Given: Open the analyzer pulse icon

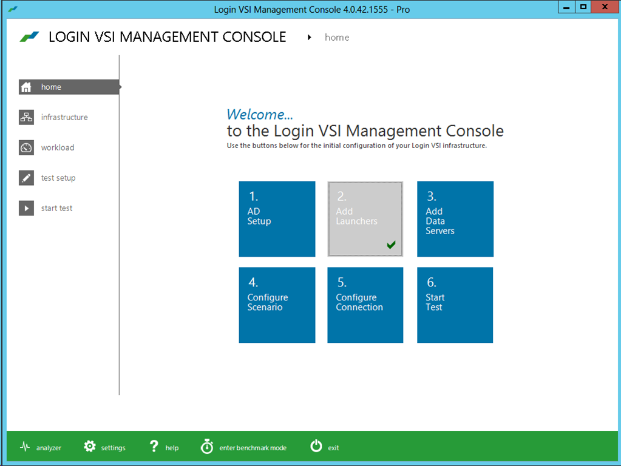Looking at the screenshot, I should pos(25,447).
